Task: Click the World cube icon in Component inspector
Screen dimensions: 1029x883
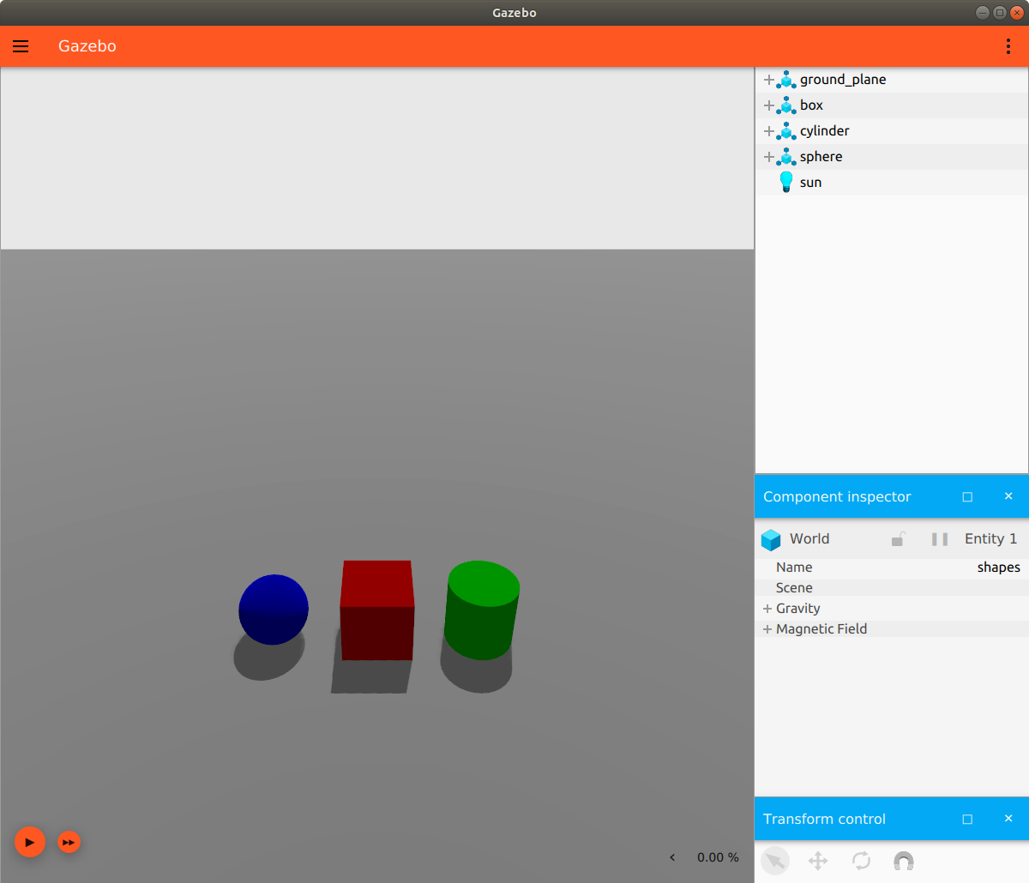Action: tap(770, 539)
